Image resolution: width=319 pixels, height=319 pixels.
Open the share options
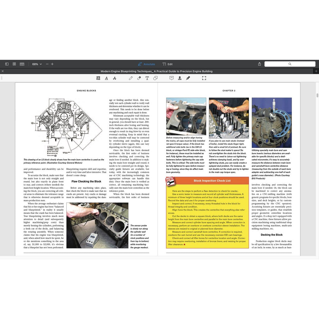click(259, 64)
